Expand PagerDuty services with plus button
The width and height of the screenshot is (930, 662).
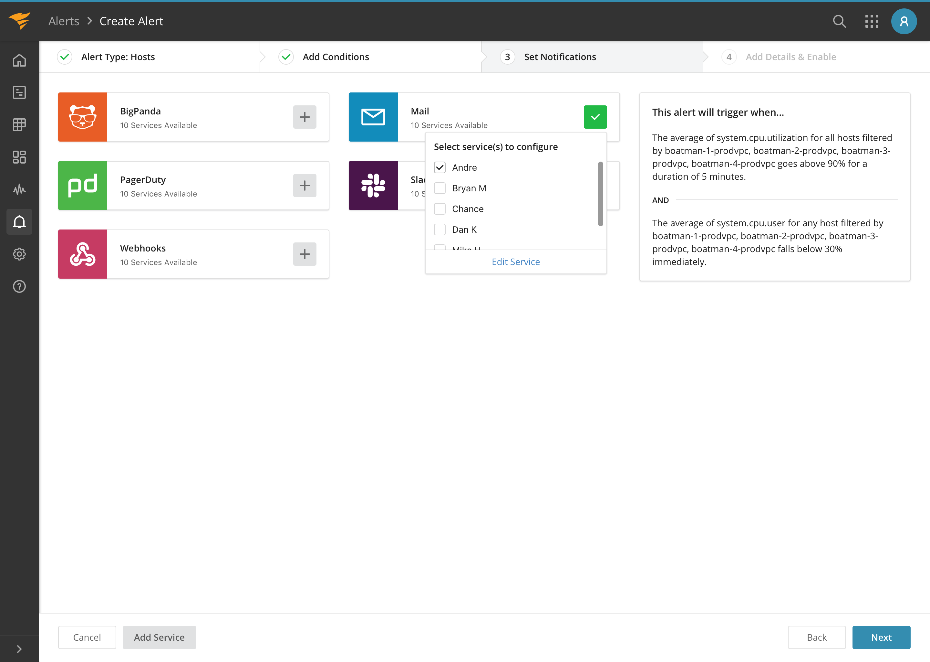[305, 186]
